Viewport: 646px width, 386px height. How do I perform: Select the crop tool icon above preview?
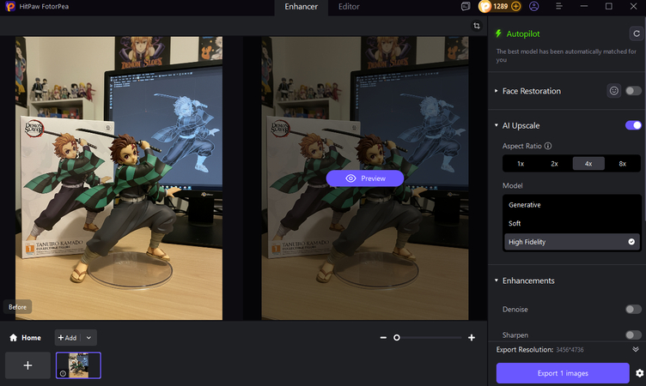(x=477, y=26)
